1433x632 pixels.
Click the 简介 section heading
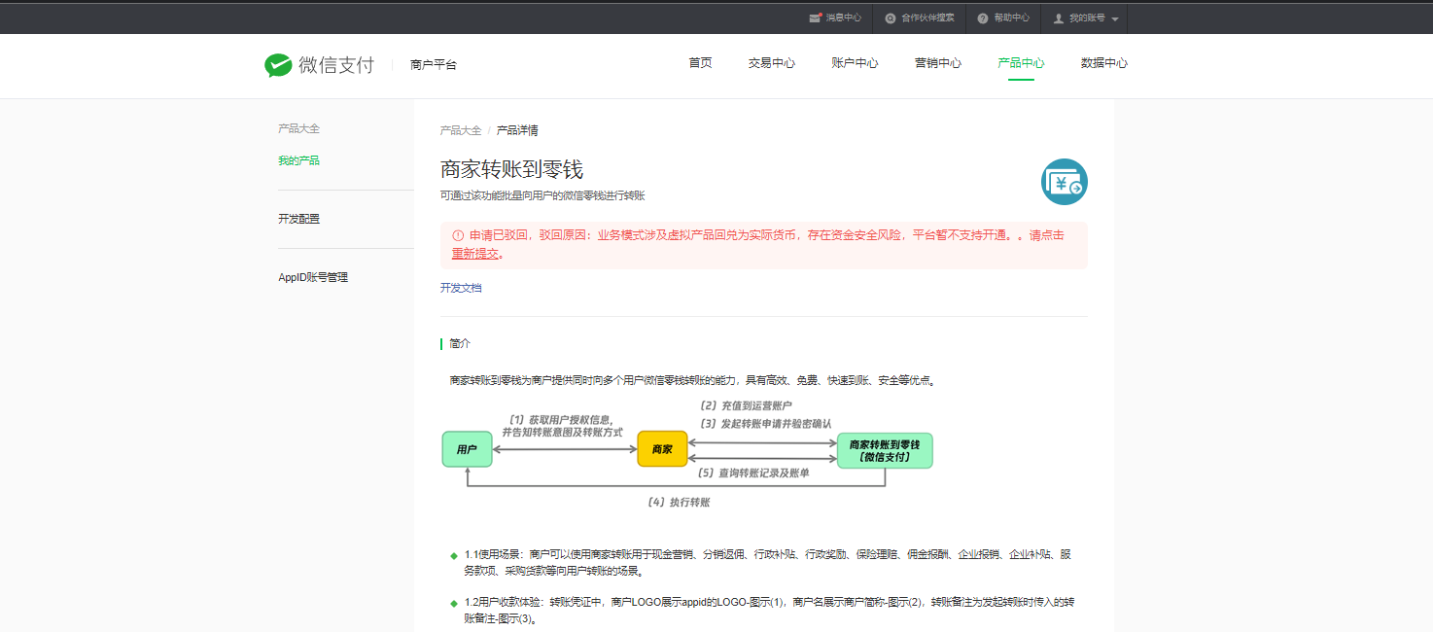(460, 344)
